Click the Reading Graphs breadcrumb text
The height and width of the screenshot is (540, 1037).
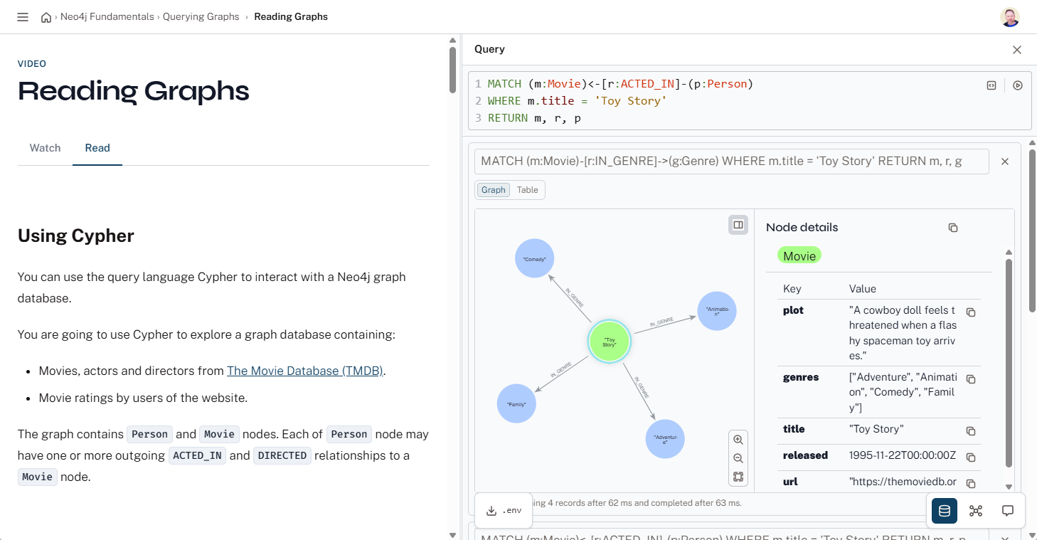pos(291,17)
